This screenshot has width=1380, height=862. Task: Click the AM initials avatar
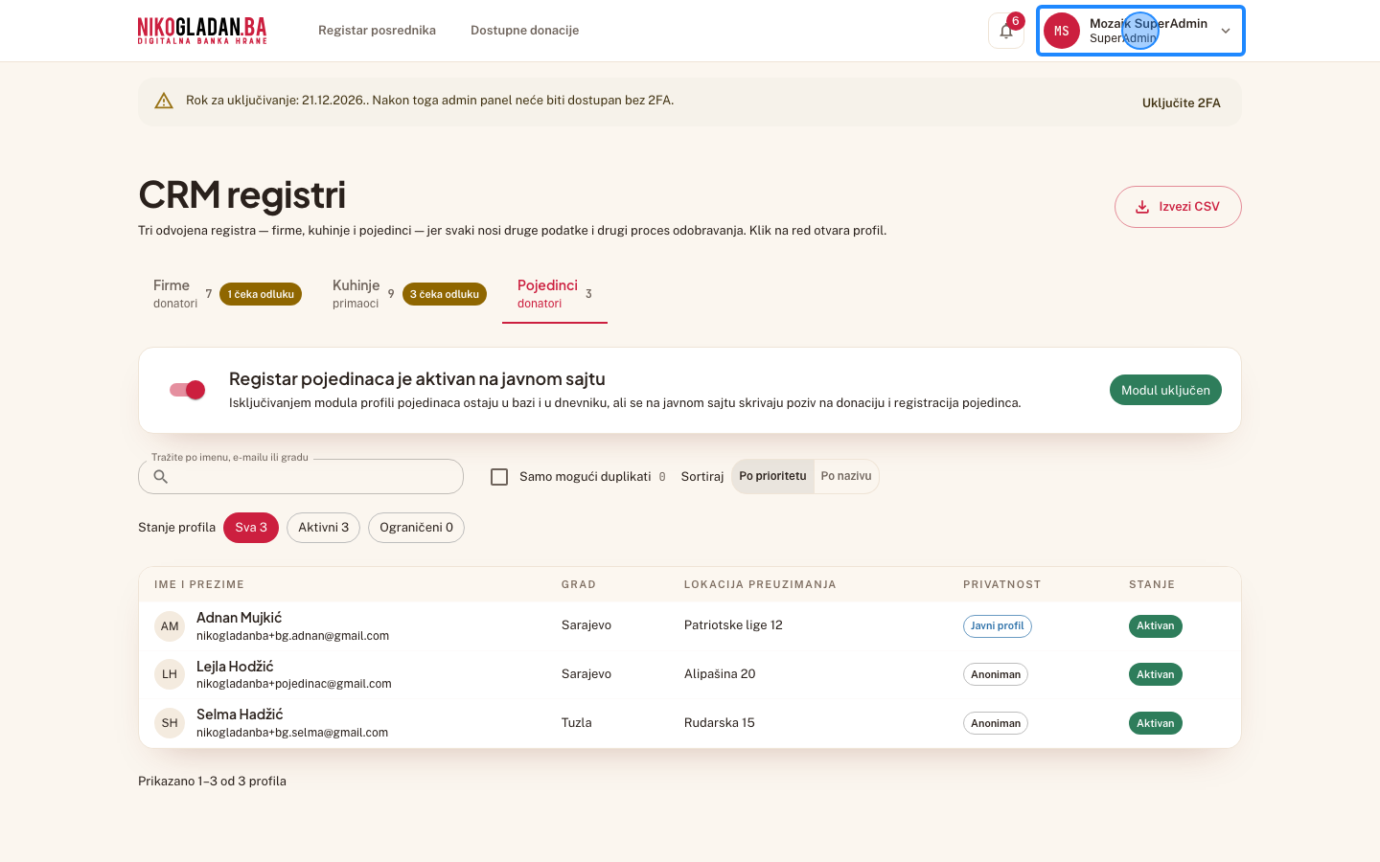[170, 626]
